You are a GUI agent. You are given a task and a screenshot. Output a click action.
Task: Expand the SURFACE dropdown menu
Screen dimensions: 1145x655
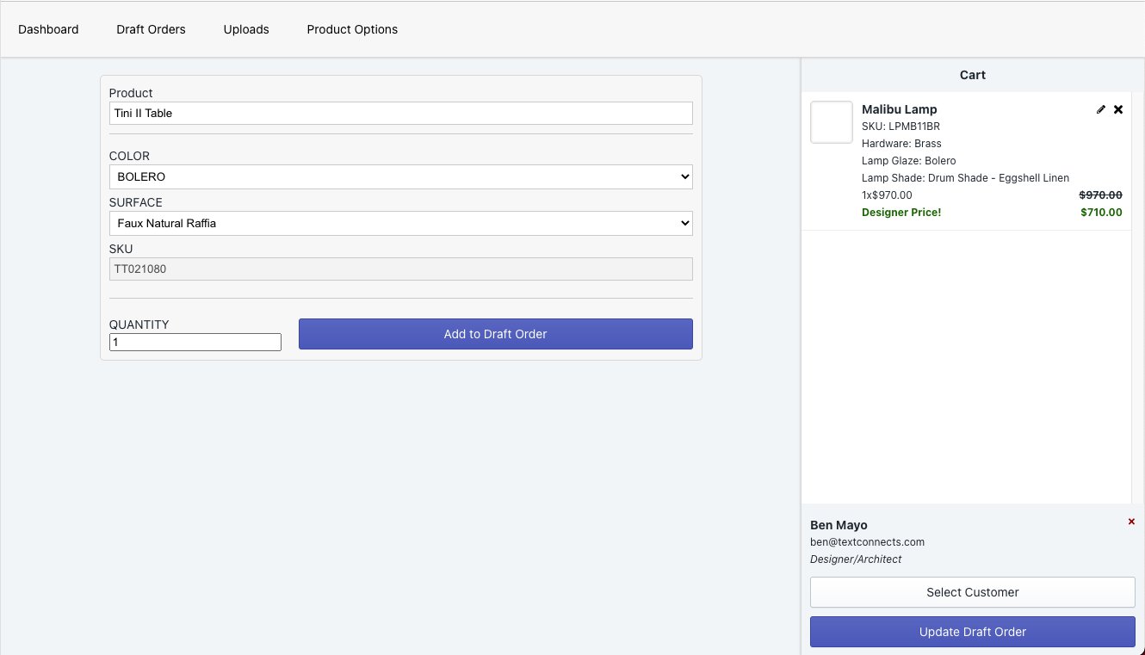coord(400,223)
